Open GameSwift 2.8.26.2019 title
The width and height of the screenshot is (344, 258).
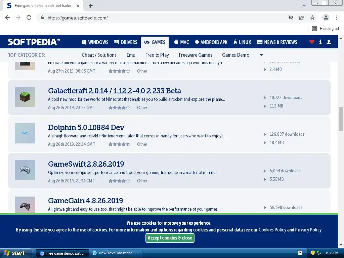pyautogui.click(x=86, y=164)
